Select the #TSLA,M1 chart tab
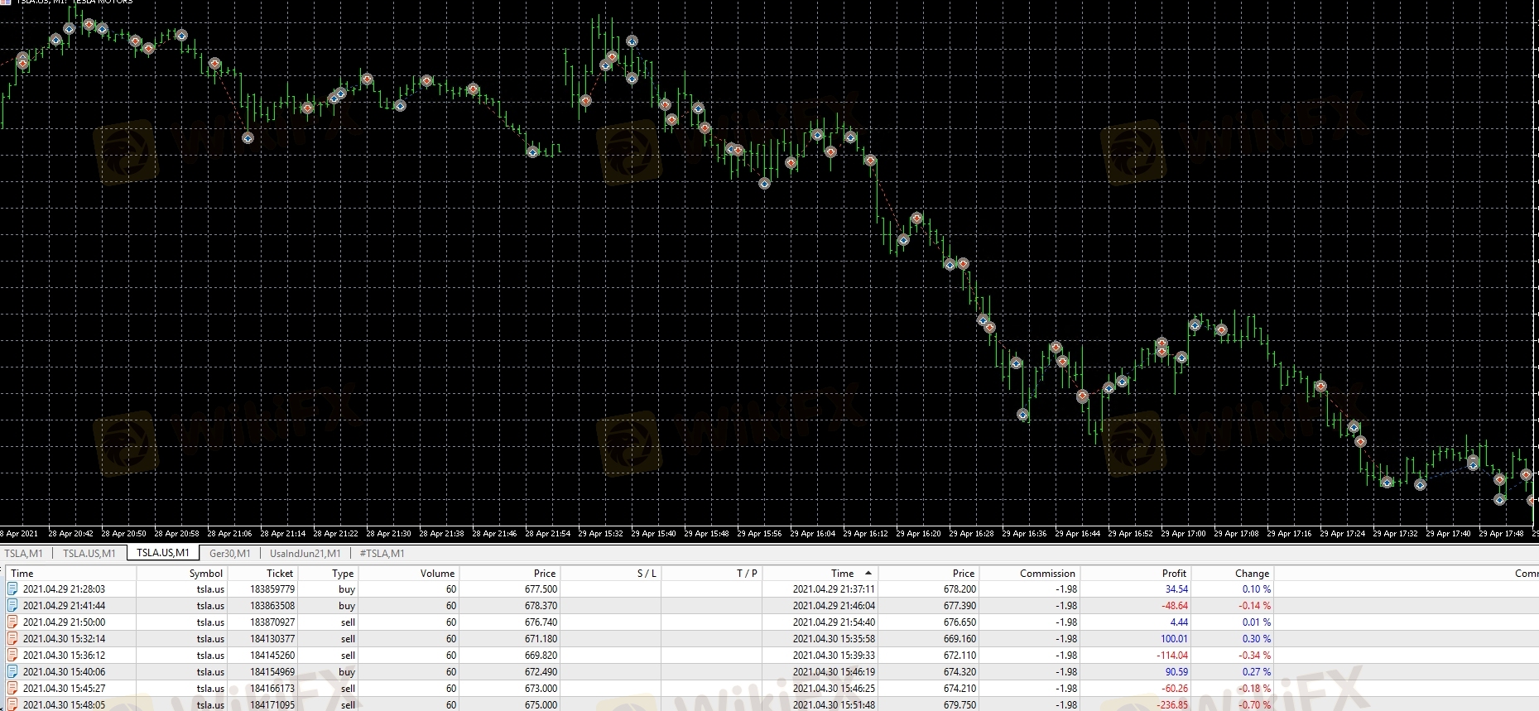 [x=382, y=554]
